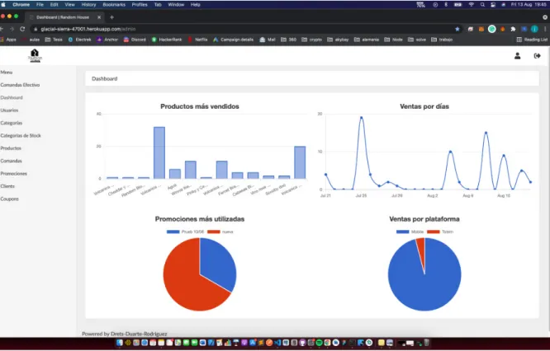The image size is (550, 351).
Task: Select Dashboard in the sidebar menu
Action: point(12,97)
